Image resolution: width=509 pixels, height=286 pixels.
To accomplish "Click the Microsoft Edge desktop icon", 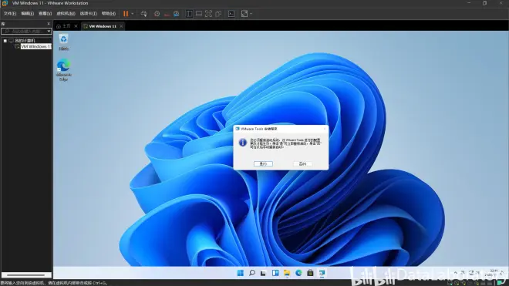I will point(63,70).
